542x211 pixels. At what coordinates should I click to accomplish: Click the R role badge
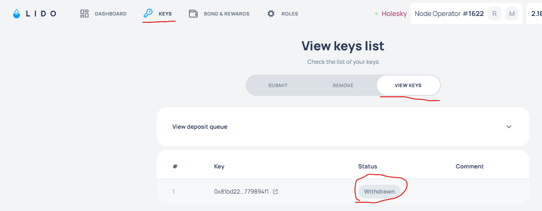[x=494, y=14]
